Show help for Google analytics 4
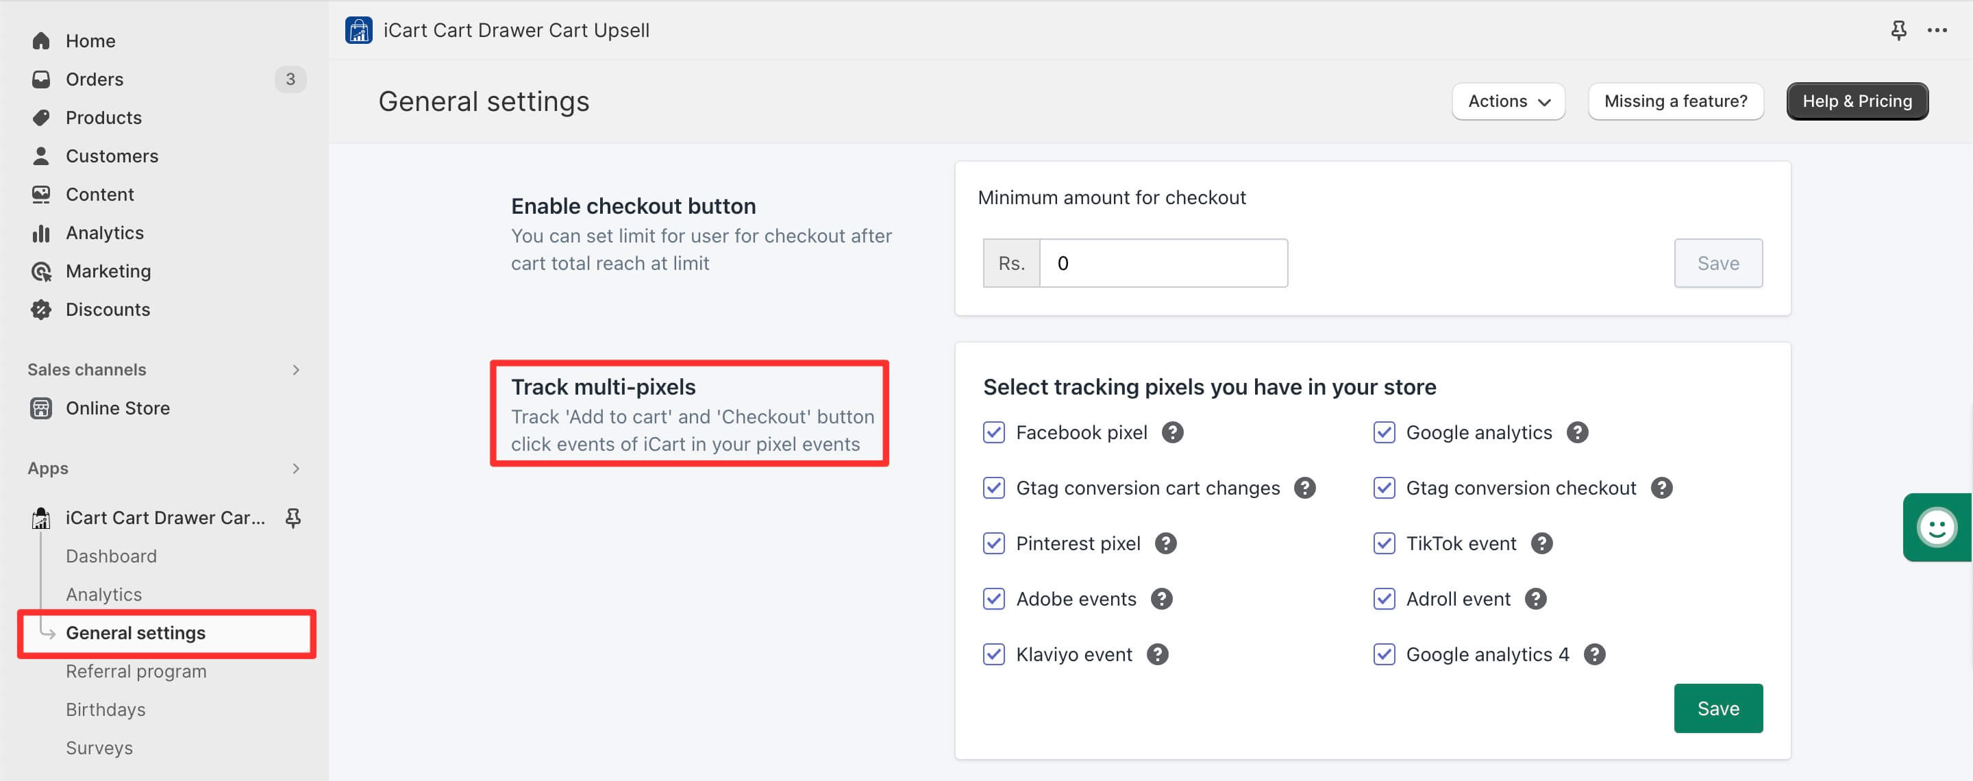This screenshot has height=781, width=1973. click(x=1595, y=655)
